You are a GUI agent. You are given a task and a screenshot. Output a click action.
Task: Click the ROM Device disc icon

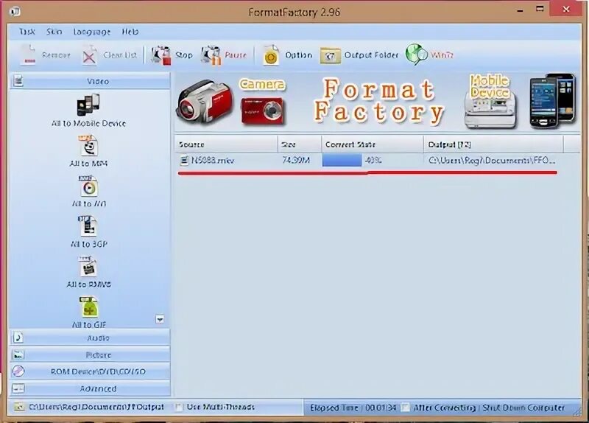pyautogui.click(x=18, y=371)
